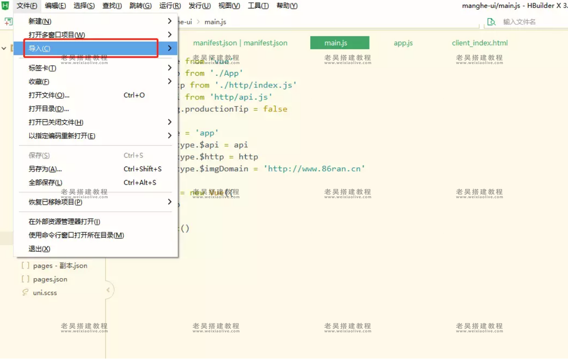The image size is (568, 359).
Task: Switch to the app.js editor tab
Action: pyautogui.click(x=403, y=43)
